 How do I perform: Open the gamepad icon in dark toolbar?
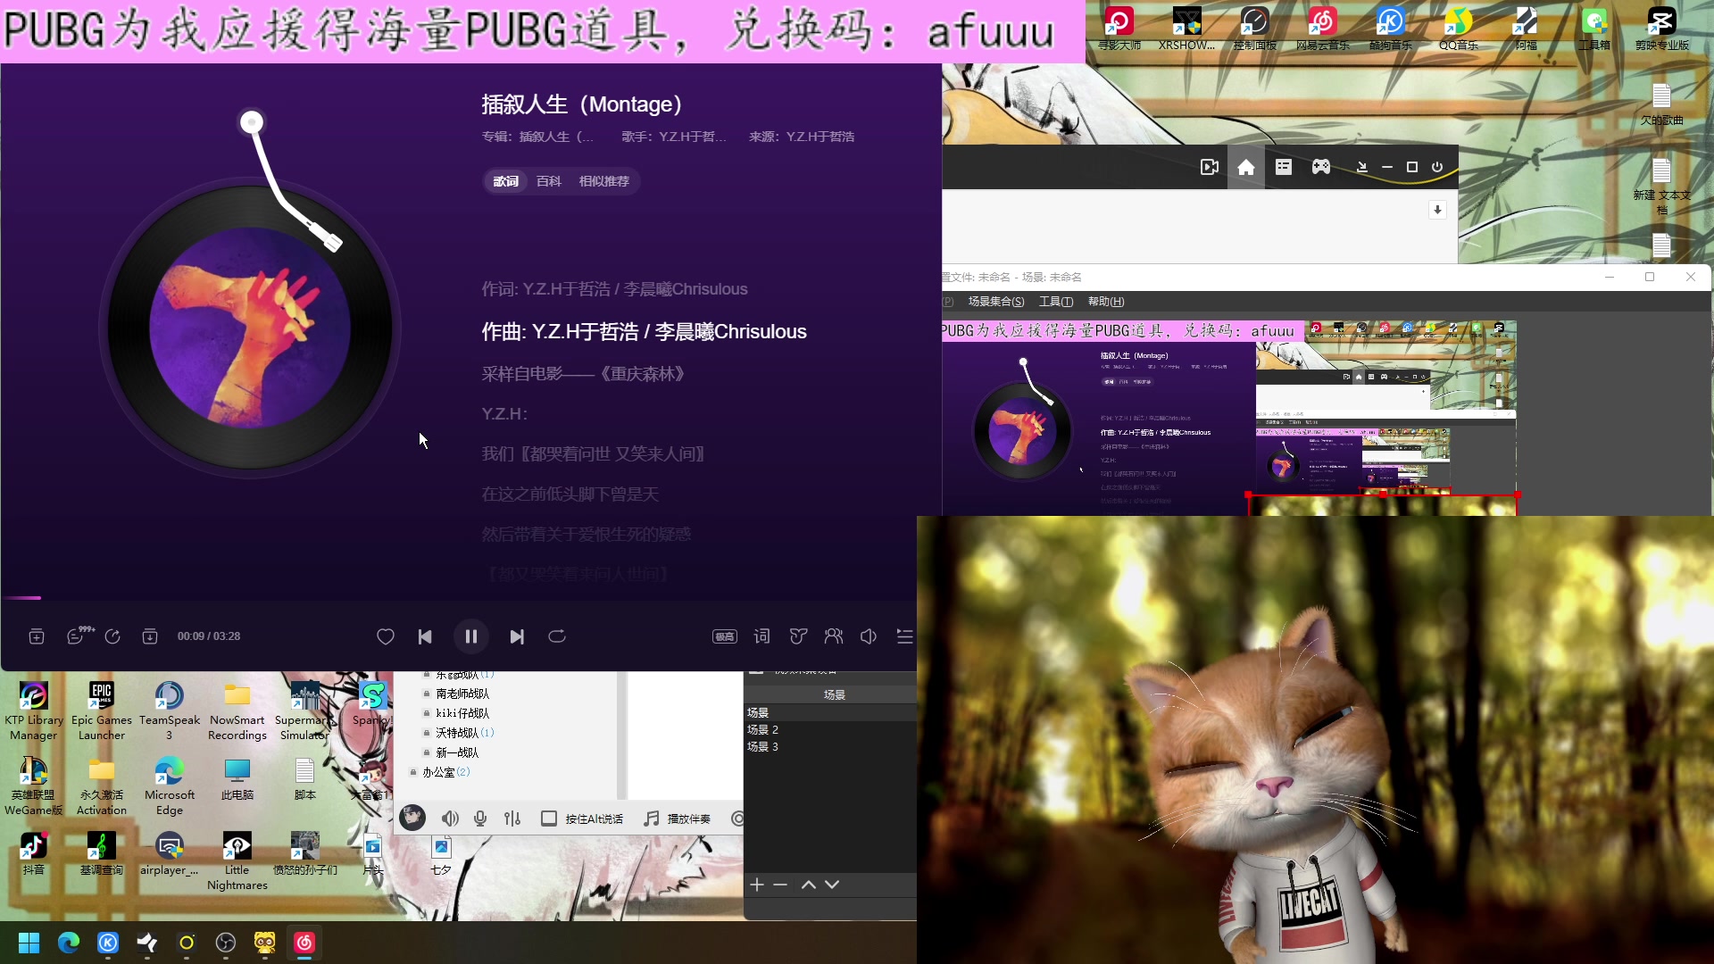[1320, 167]
